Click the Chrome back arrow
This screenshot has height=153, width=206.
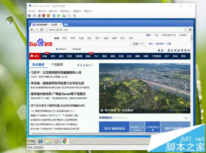point(32,30)
